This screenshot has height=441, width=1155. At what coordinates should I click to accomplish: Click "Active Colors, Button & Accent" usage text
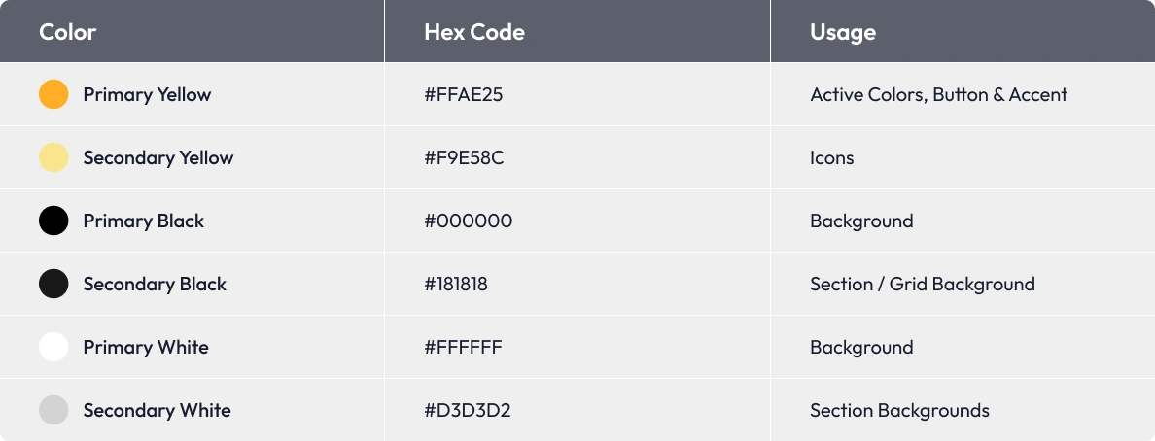coord(938,94)
